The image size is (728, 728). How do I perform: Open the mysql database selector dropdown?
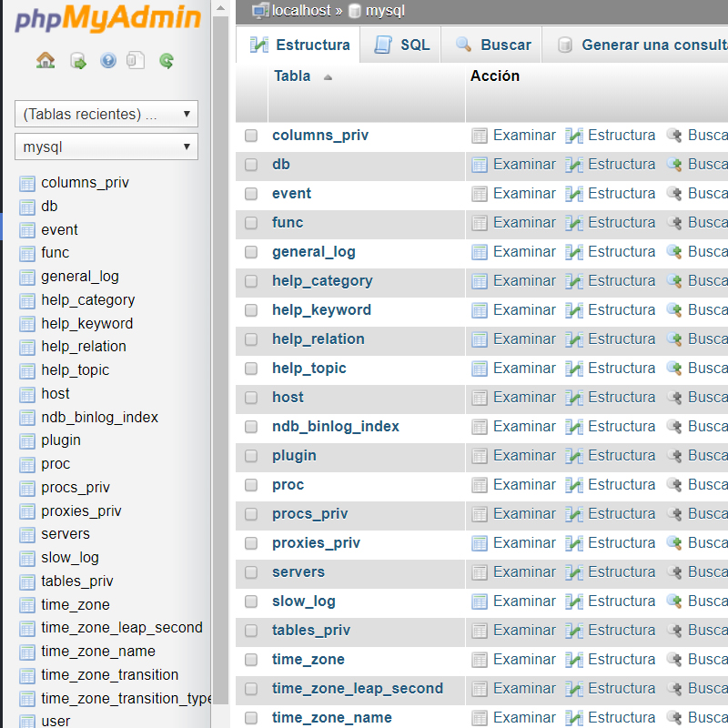tap(106, 147)
